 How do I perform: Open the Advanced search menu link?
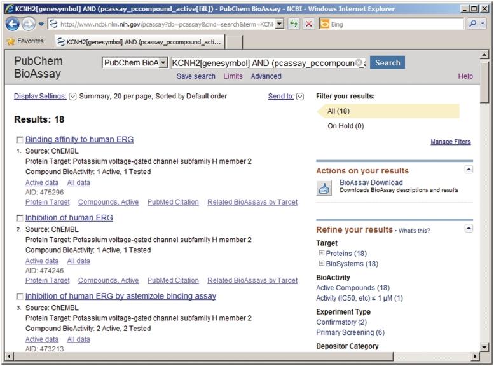tap(266, 76)
